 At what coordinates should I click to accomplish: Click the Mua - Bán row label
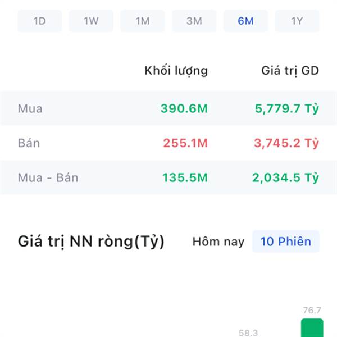tap(48, 177)
